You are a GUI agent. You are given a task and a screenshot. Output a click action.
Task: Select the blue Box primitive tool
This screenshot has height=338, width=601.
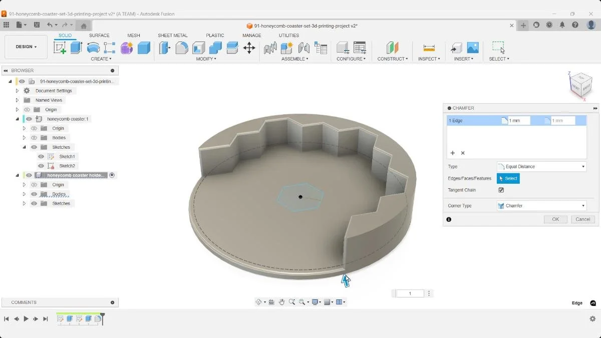144,48
